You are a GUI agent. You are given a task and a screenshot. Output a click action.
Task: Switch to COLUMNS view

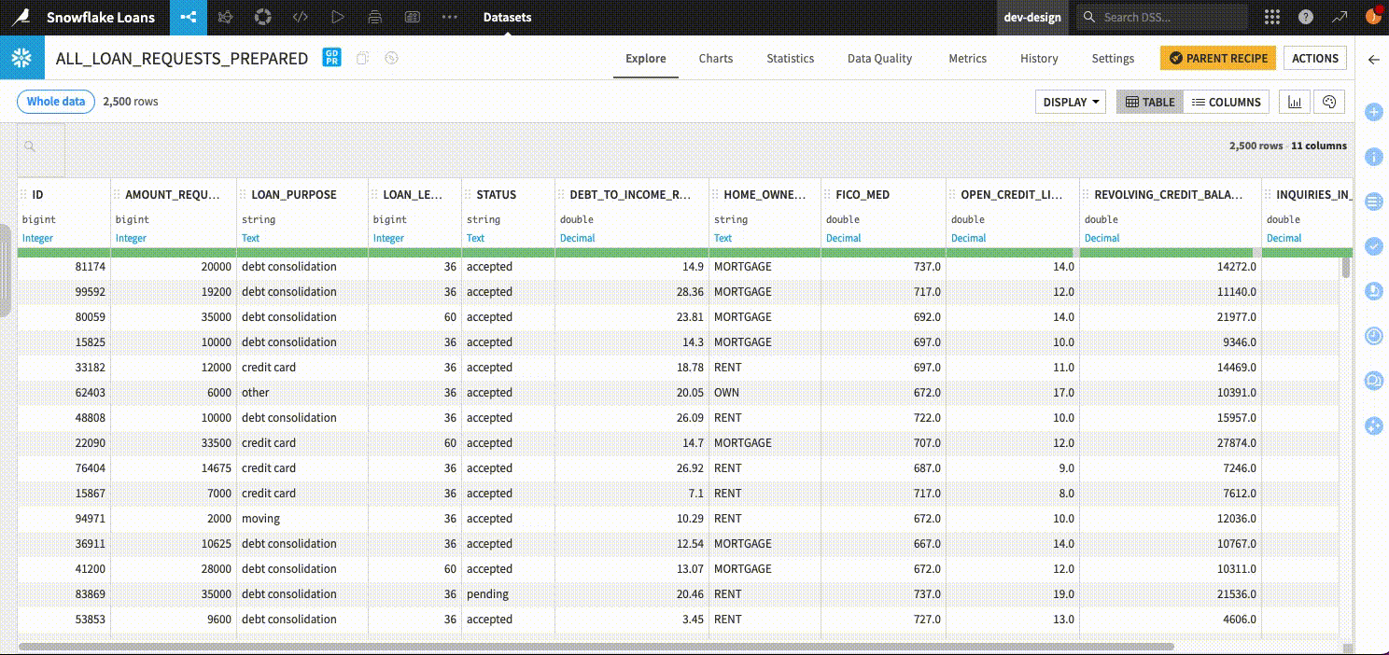1227,102
